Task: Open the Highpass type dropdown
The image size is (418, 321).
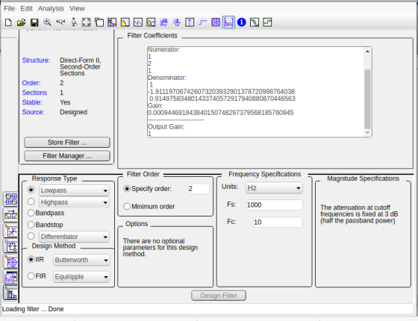Action: click(x=74, y=202)
